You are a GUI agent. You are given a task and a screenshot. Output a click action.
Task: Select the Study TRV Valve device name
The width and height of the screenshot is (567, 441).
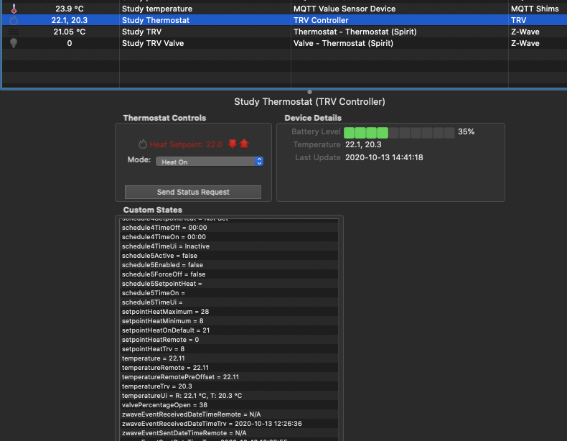tap(153, 43)
